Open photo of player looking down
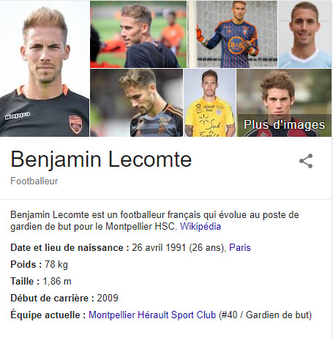The image size is (333, 338). (136, 102)
